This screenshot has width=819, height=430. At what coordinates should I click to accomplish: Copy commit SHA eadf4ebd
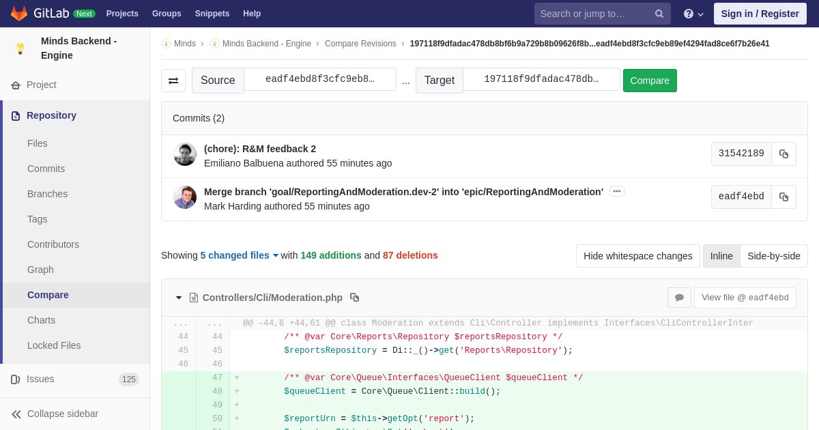tap(784, 197)
